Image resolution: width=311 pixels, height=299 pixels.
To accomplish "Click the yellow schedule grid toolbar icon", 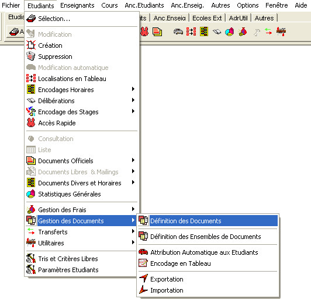I will pyautogui.click(x=204, y=31).
